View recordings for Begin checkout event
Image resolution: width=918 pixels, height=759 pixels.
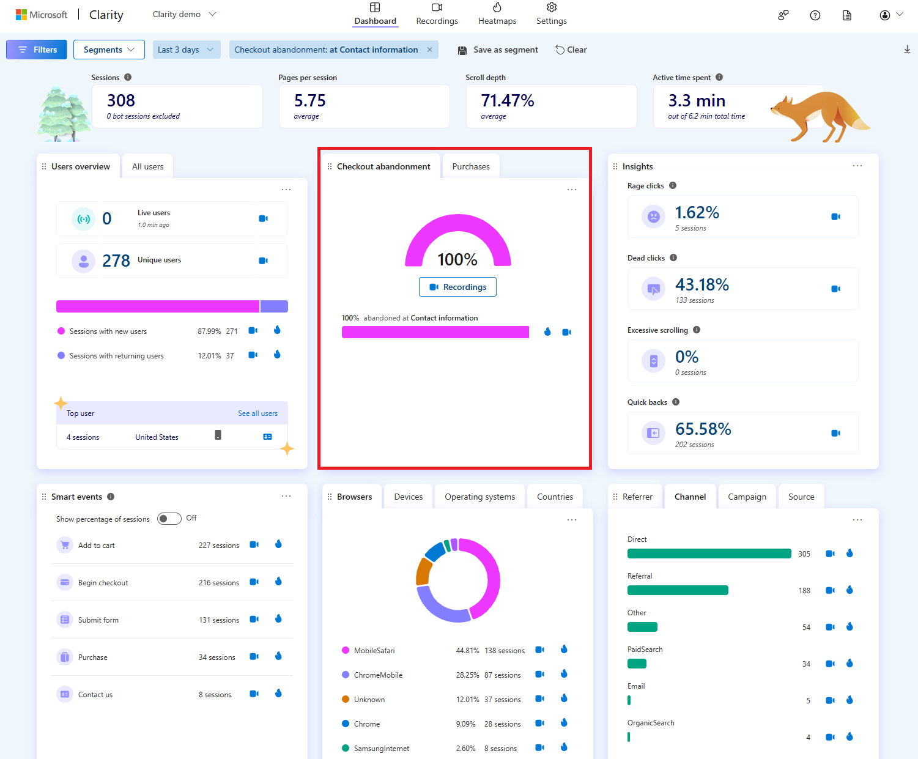click(x=254, y=582)
